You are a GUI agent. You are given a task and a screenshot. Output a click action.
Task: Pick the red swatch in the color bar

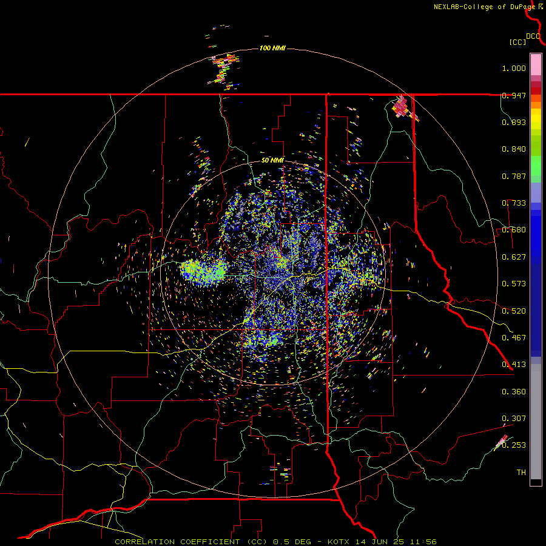coord(536,91)
